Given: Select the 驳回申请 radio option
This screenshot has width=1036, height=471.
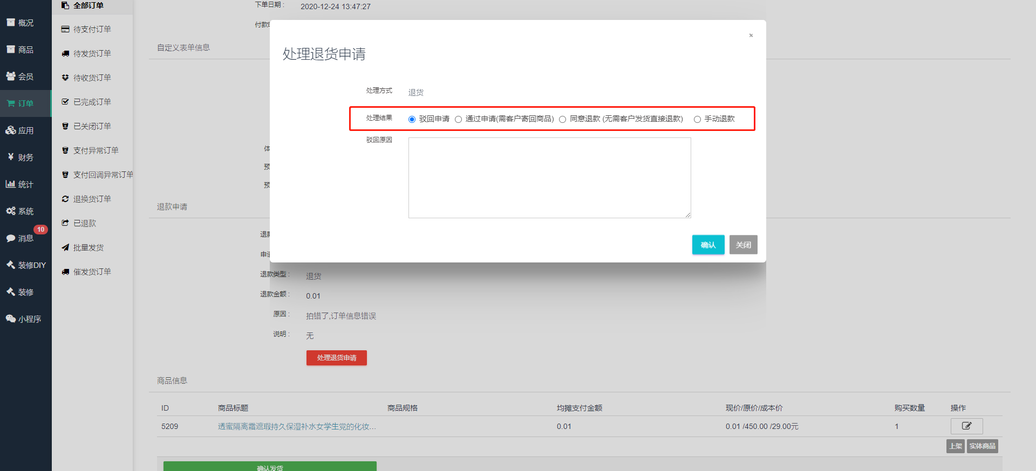Looking at the screenshot, I should tap(412, 120).
